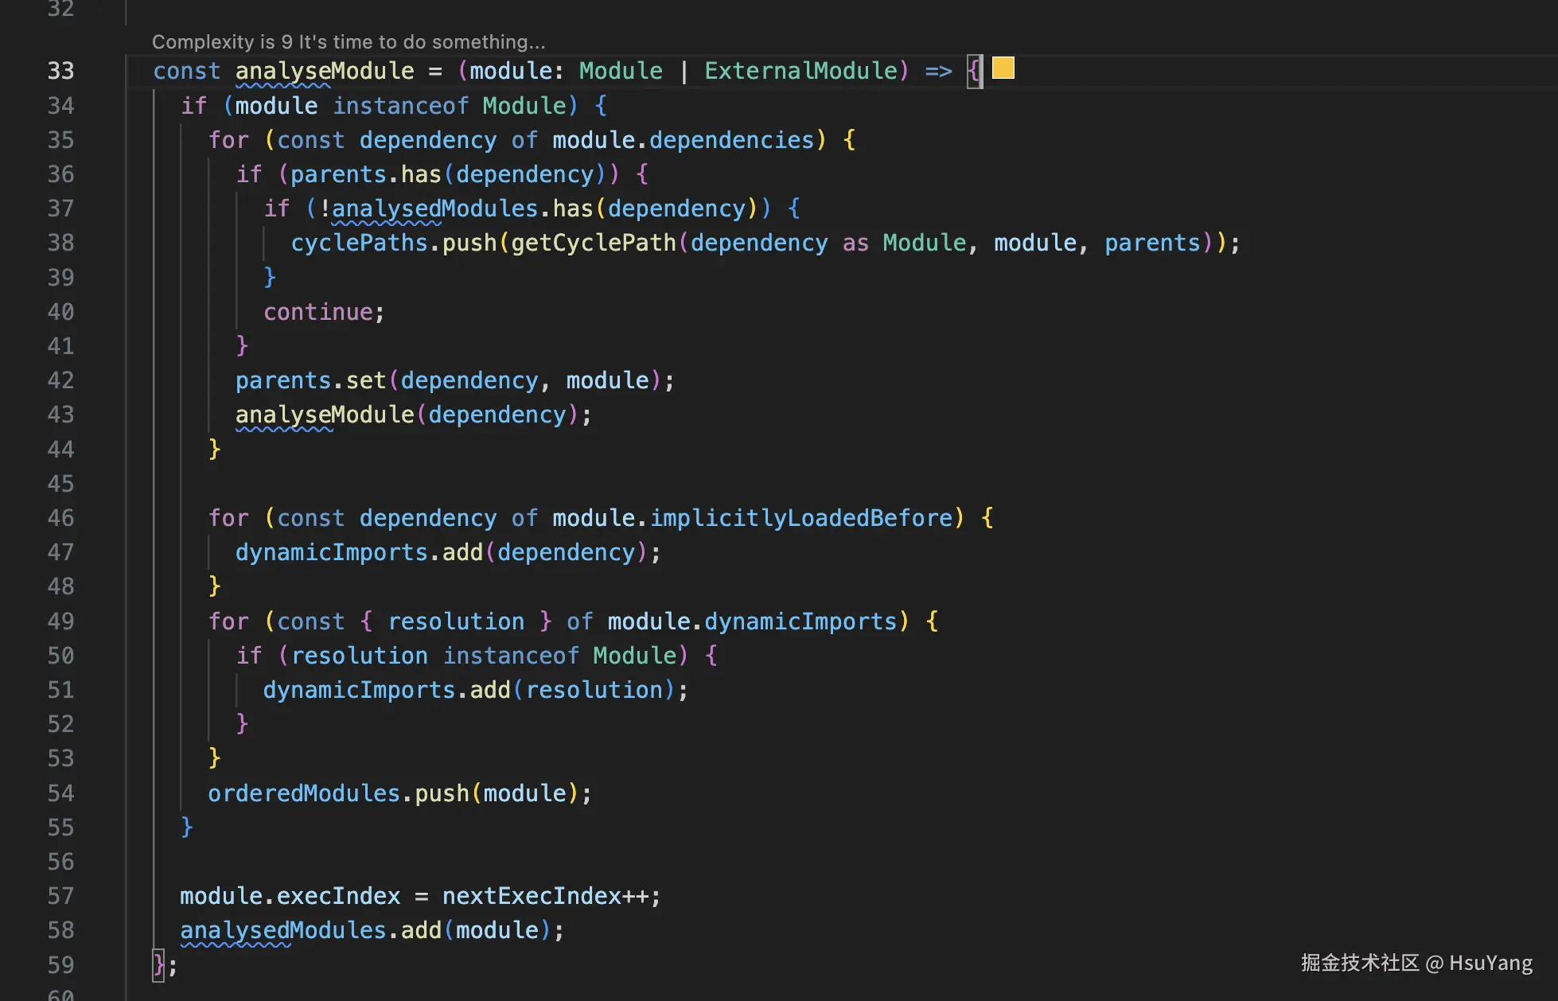Select line number 46 in the gutter
The width and height of the screenshot is (1558, 1001).
tap(60, 518)
